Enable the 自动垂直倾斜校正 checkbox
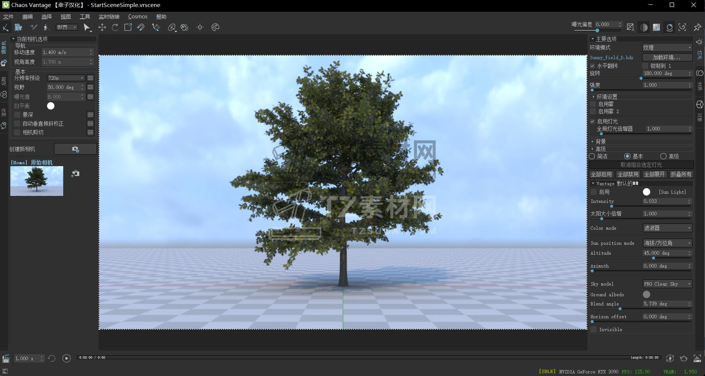The image size is (705, 376). click(17, 123)
